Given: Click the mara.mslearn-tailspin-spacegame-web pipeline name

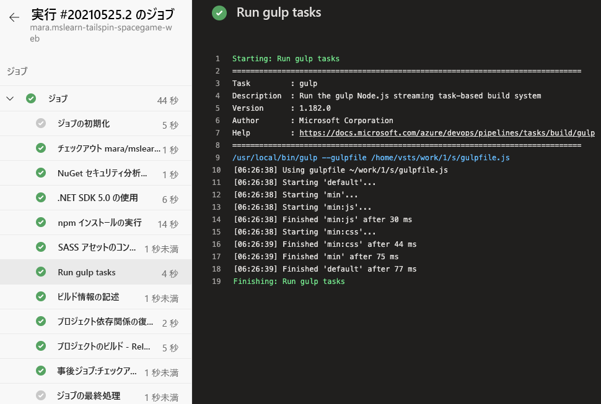Looking at the screenshot, I should (x=101, y=33).
